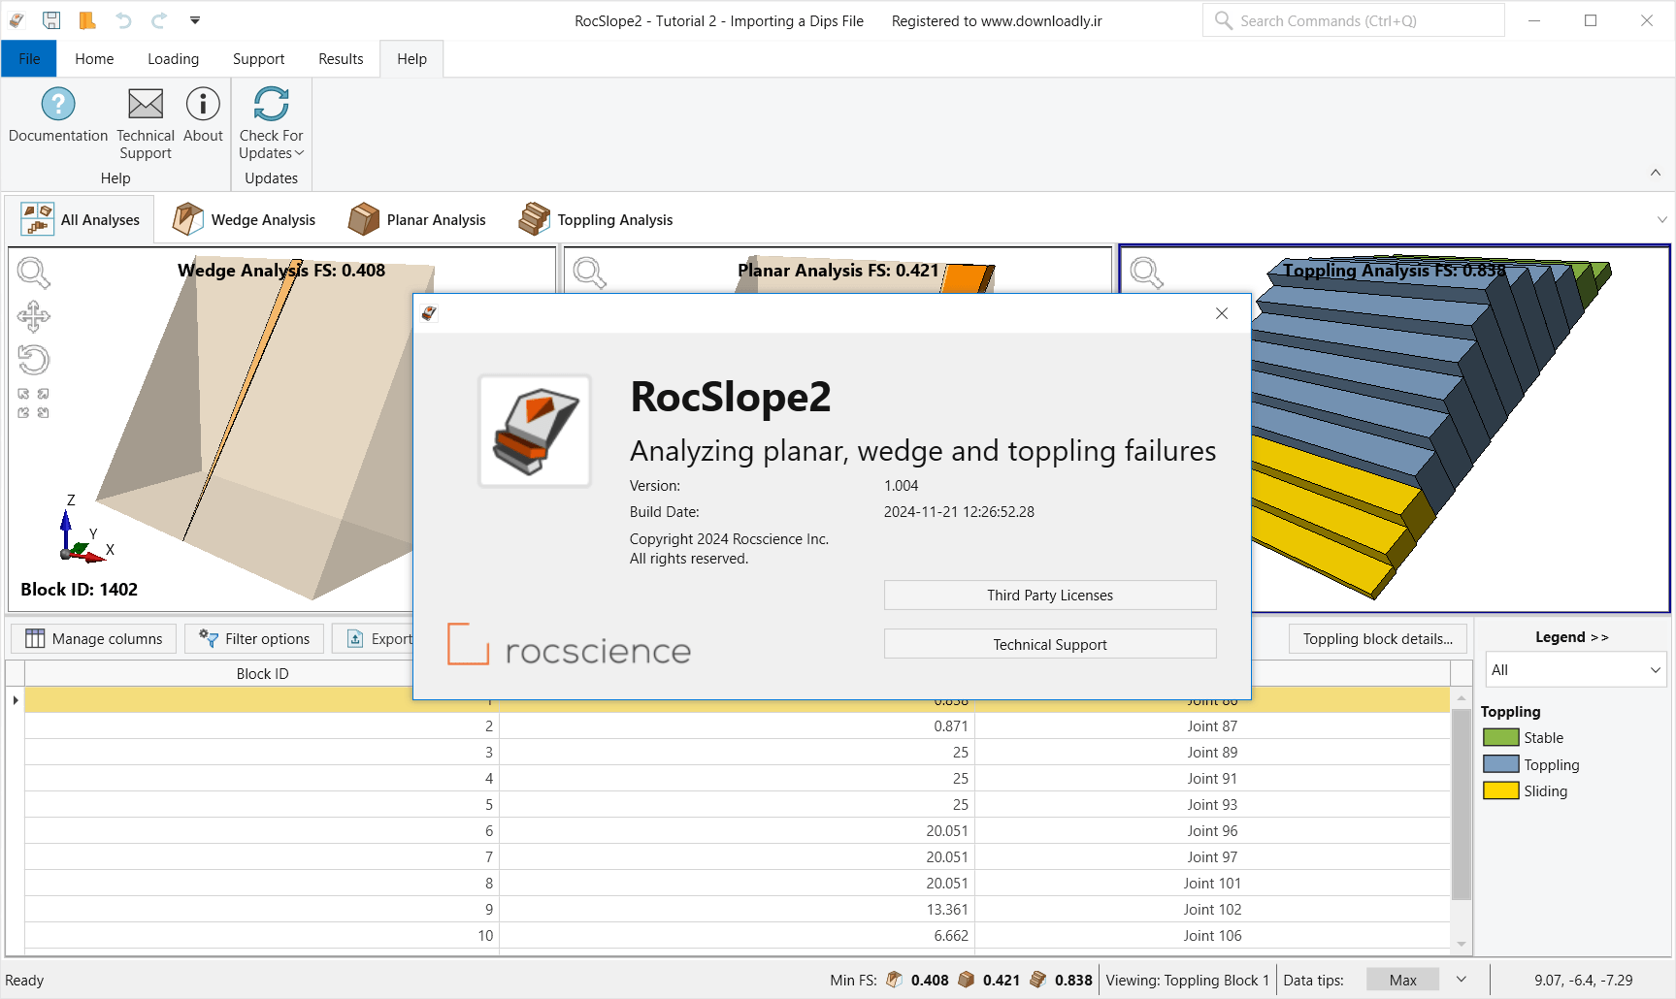Open the Loading ribbon tab
The width and height of the screenshot is (1676, 999).
tap(173, 58)
